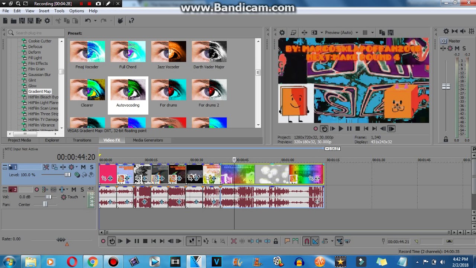Click the Undo arrow in main toolbar

pyautogui.click(x=88, y=21)
